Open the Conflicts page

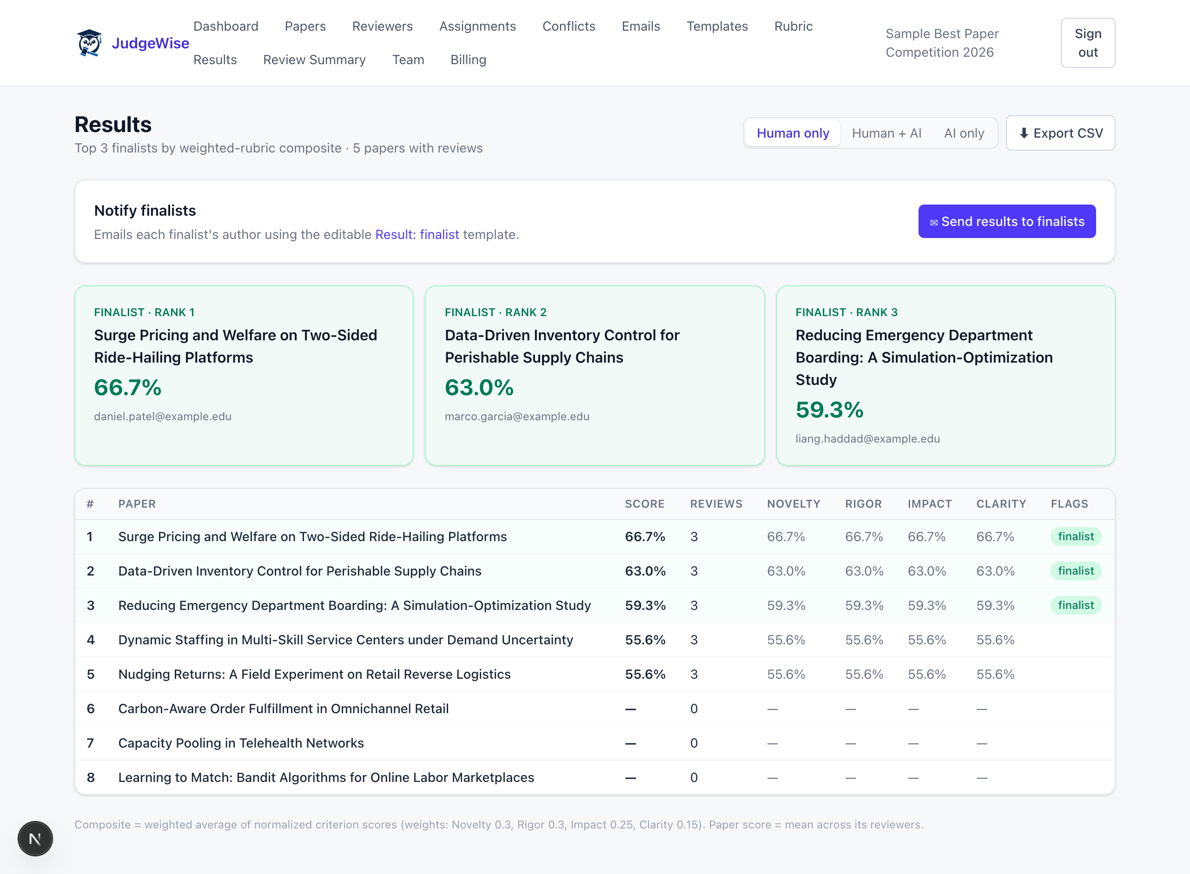click(x=569, y=26)
